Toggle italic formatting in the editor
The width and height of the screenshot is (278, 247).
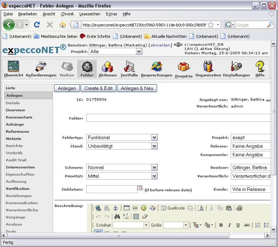(229, 225)
